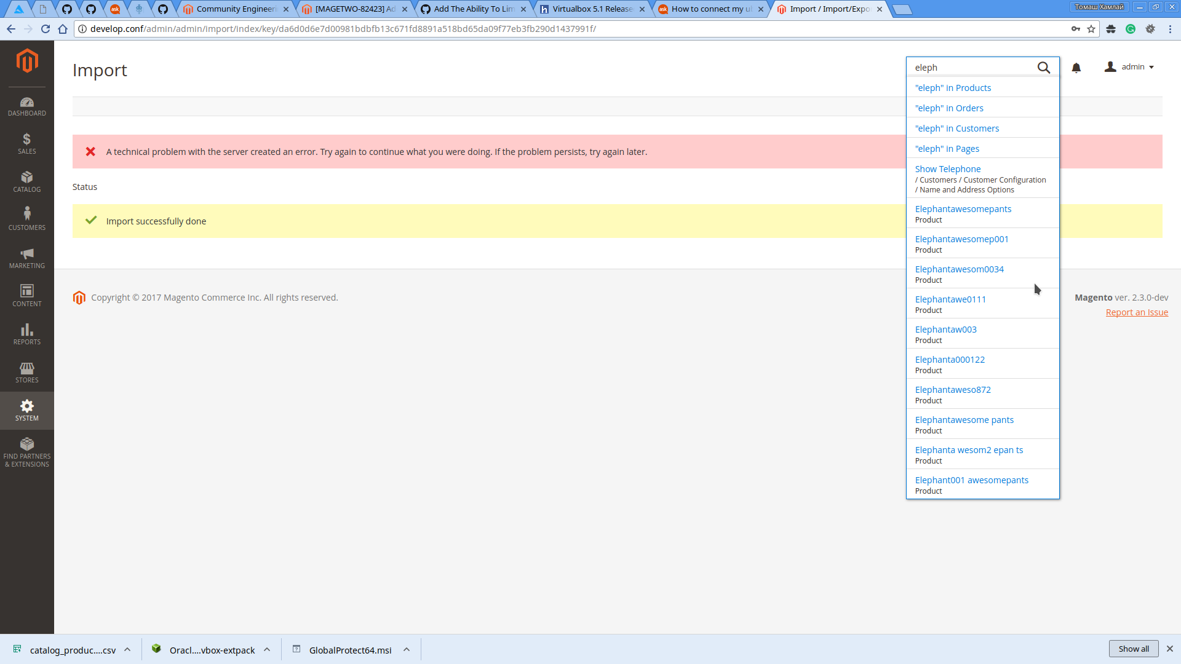
Task: Open Find Partners & Extensions
Action: click(27, 453)
